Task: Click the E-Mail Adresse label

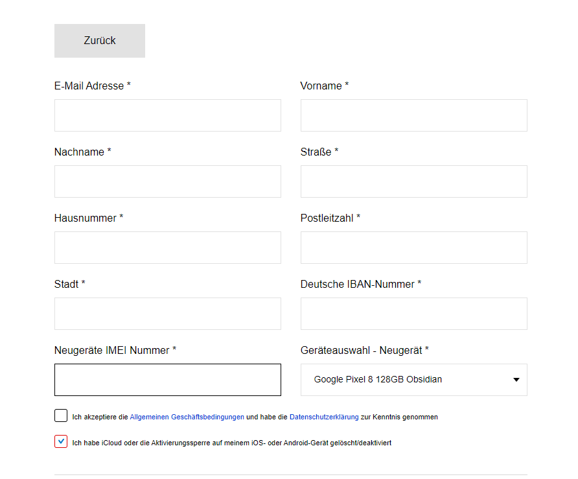Action: pyautogui.click(x=92, y=86)
